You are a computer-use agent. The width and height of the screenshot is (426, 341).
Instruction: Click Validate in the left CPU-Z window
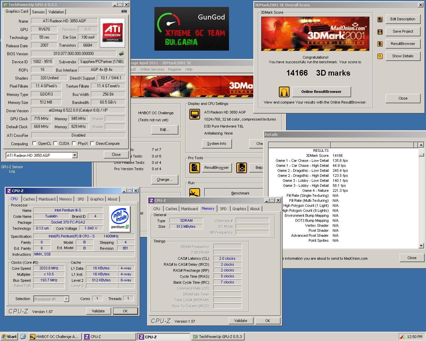click(x=98, y=311)
